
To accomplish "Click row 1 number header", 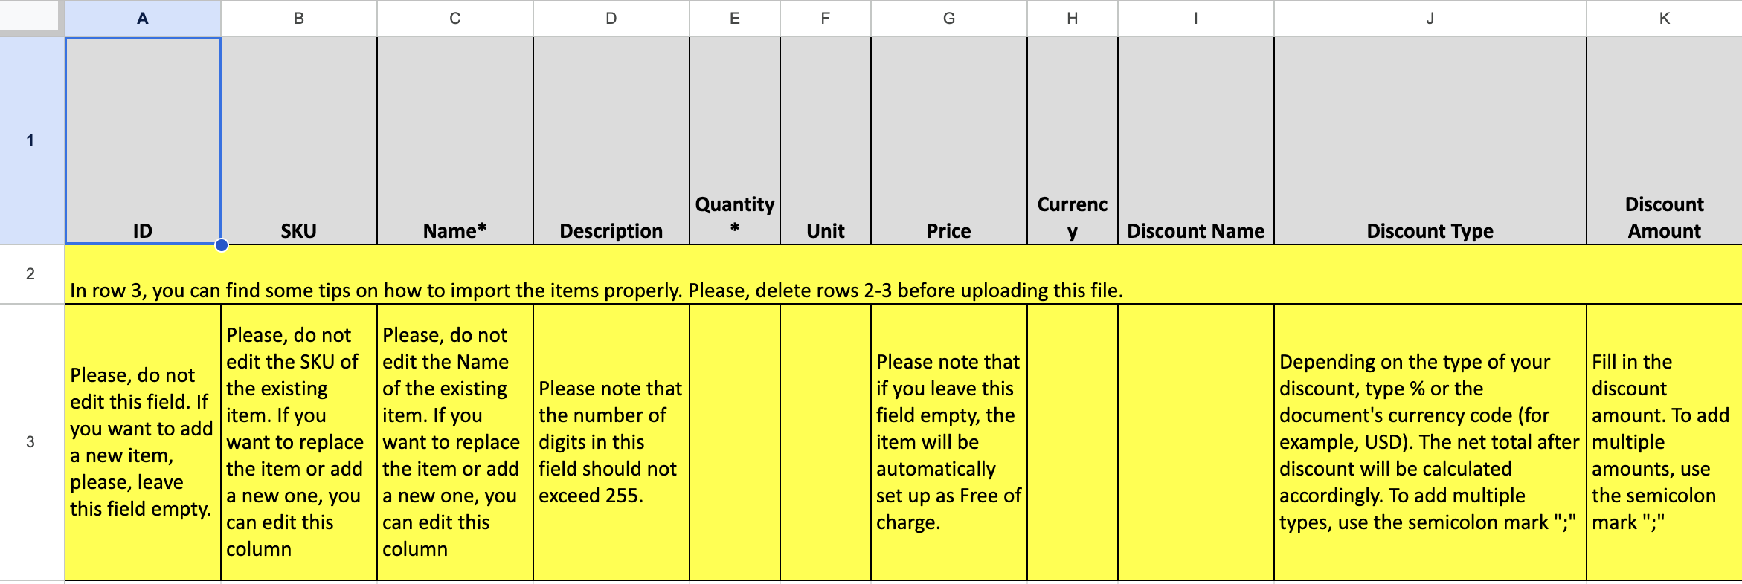I will click(x=30, y=140).
